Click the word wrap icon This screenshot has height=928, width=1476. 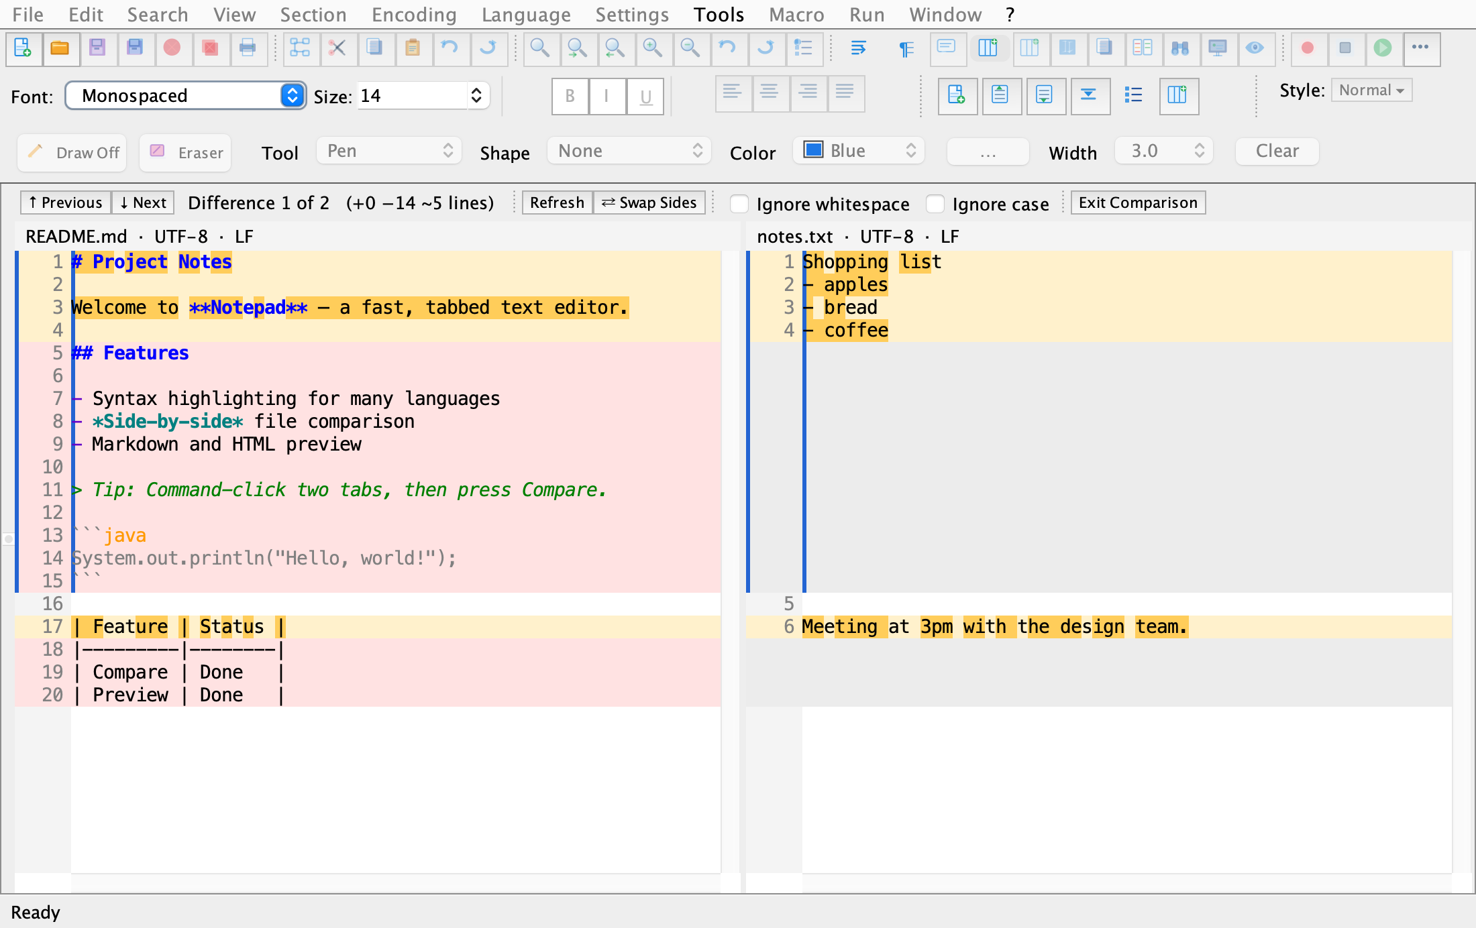tap(858, 48)
